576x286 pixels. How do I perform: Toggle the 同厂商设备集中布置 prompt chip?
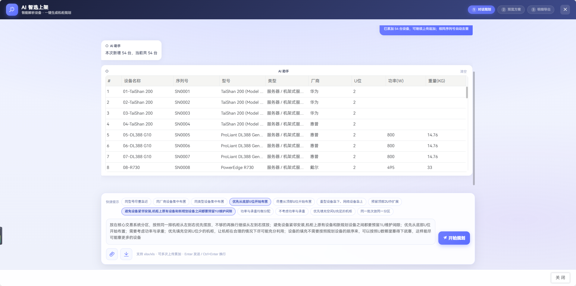pos(171,202)
